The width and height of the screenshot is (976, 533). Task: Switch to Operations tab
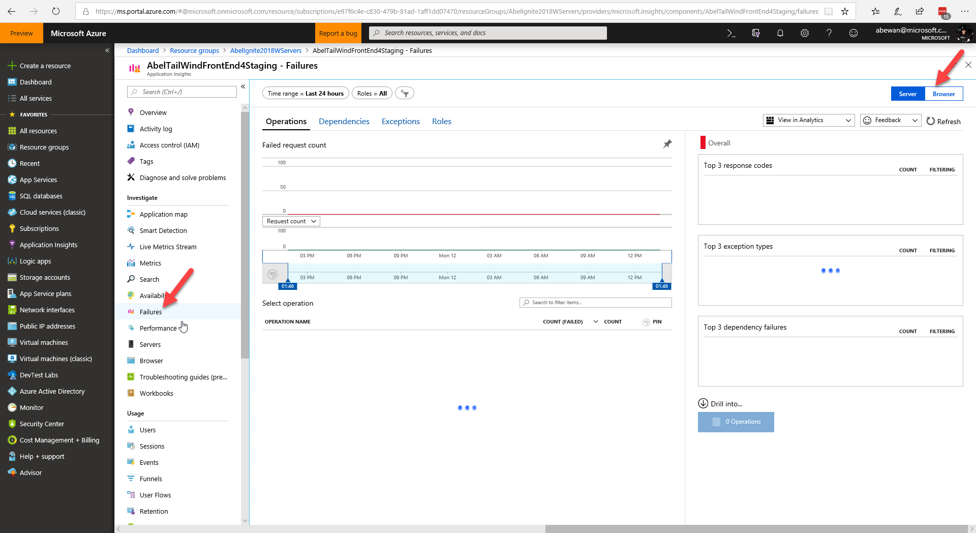coord(286,122)
